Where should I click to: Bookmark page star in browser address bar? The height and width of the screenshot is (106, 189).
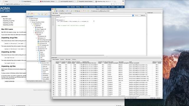[111, 4]
